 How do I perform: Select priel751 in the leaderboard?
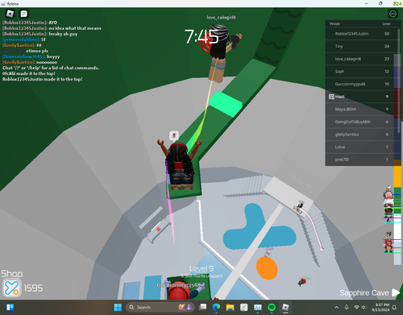(359, 160)
